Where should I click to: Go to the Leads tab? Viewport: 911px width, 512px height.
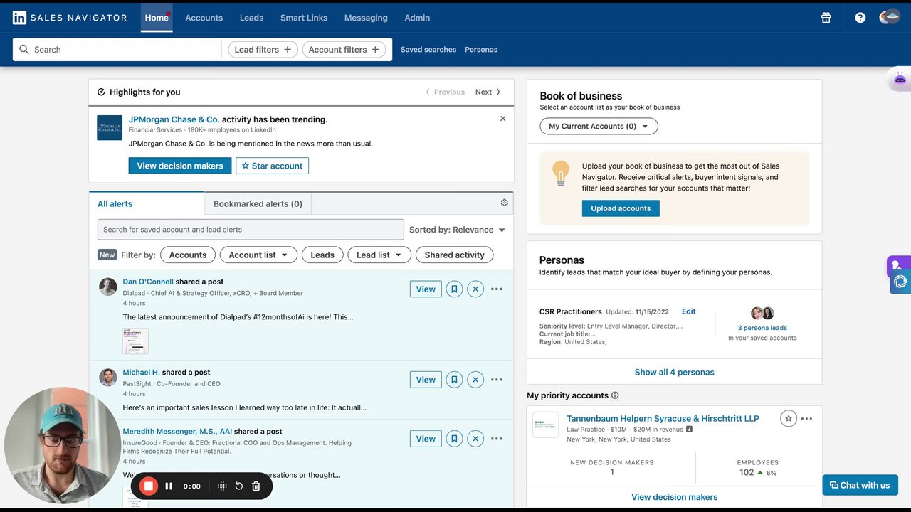pos(251,18)
